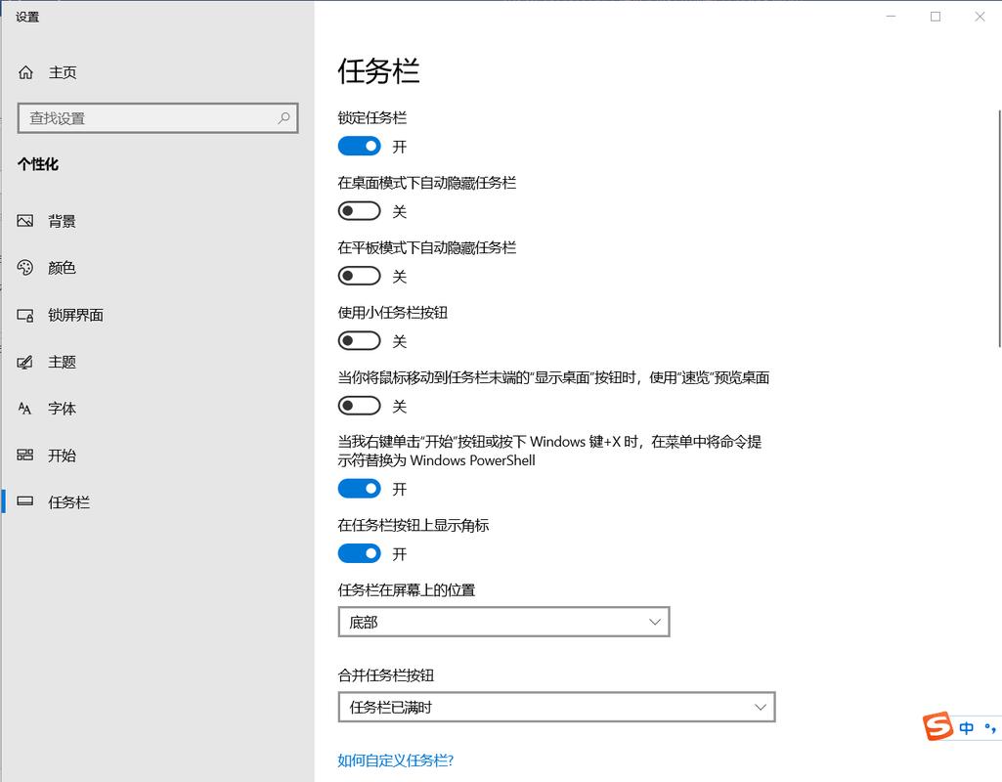Enable auto-hide taskbar in desktop mode
Image resolution: width=1002 pixels, height=782 pixels.
click(x=359, y=210)
